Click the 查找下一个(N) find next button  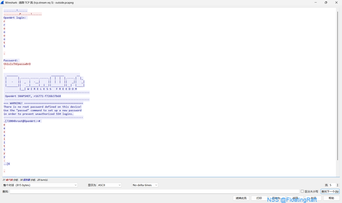(x=330, y=192)
